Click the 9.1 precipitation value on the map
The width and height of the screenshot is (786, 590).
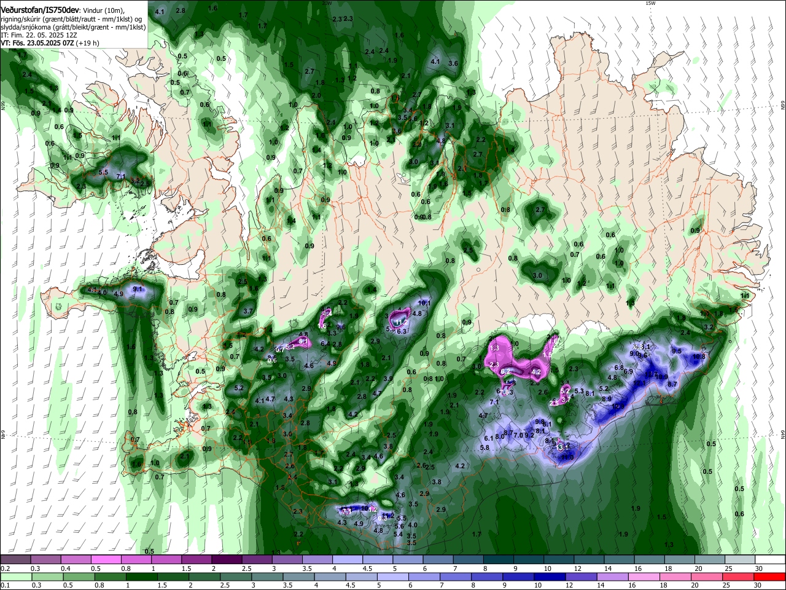[138, 289]
